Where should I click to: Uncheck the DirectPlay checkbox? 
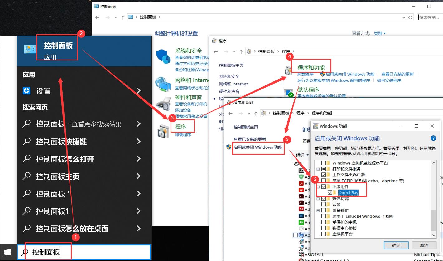[330, 193]
